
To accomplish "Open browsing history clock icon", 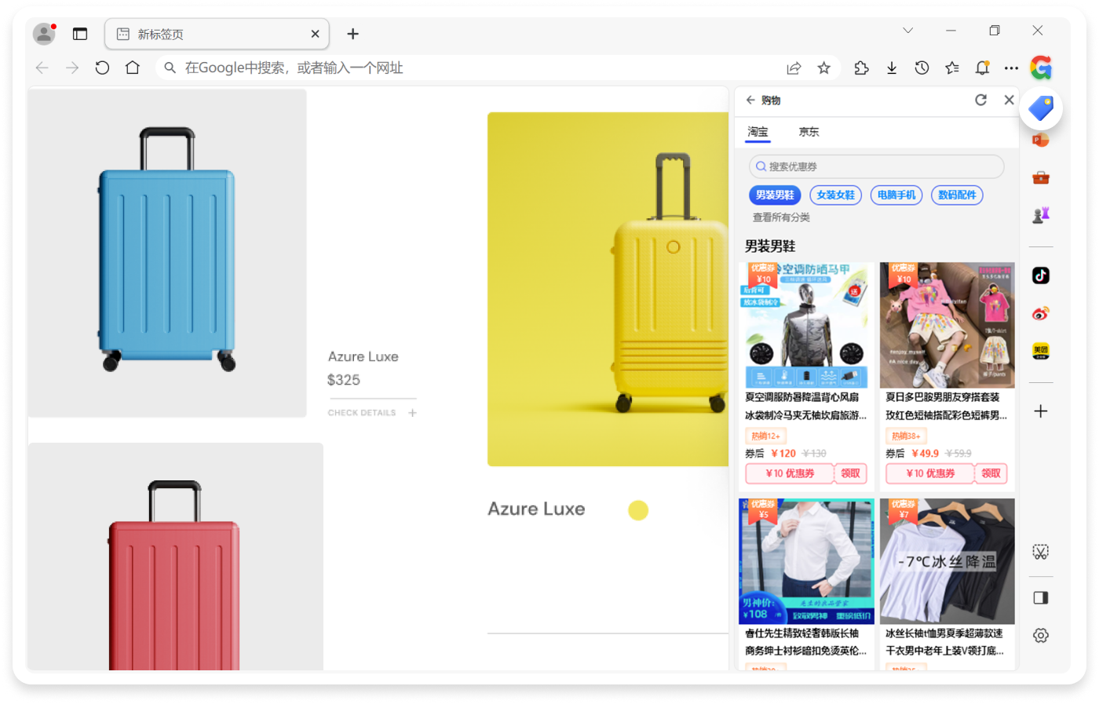I will 922,68.
